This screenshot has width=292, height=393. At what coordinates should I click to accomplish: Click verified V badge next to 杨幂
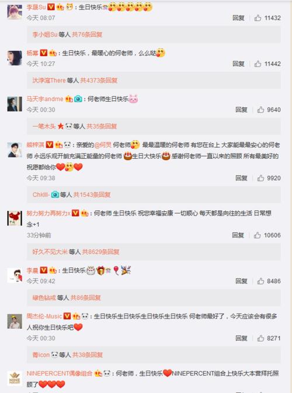pos(44,53)
